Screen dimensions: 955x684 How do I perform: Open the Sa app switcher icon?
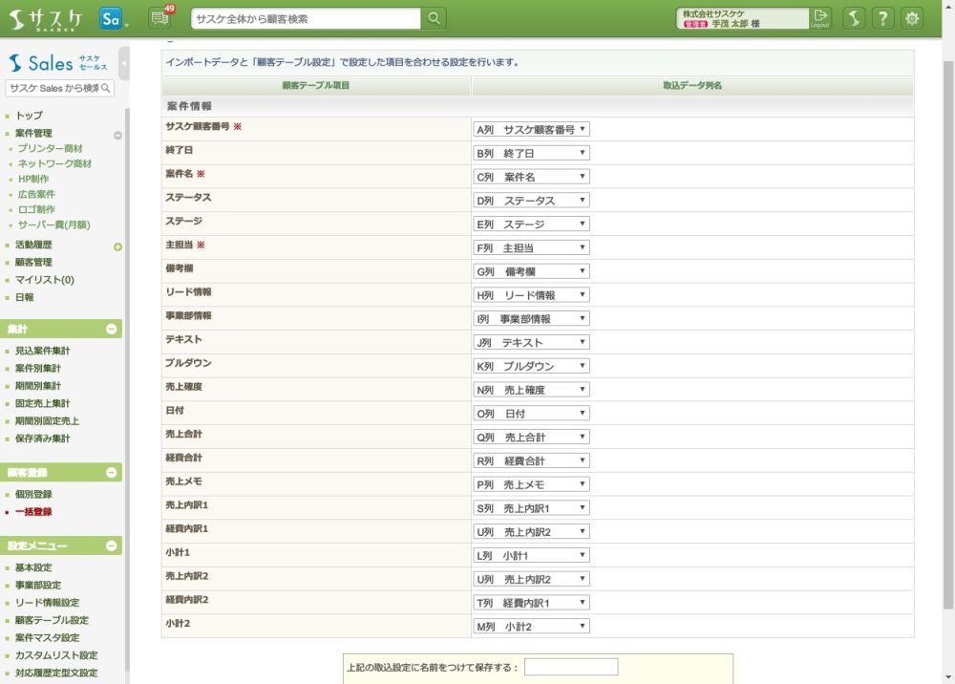click(112, 19)
